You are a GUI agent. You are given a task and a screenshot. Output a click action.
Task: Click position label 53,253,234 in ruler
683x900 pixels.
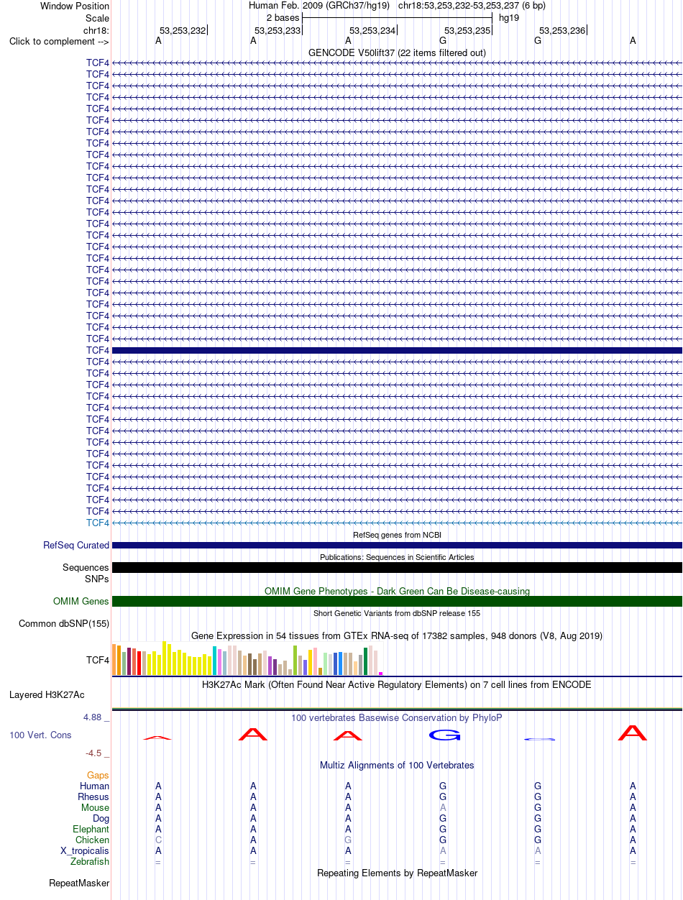coord(372,30)
